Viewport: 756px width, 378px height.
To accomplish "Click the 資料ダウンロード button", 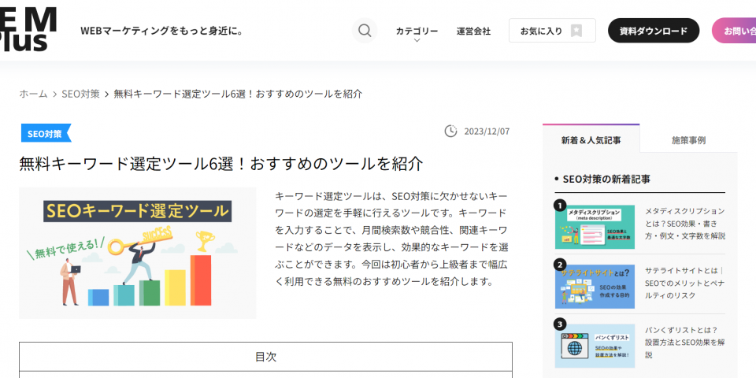I will pos(654,31).
